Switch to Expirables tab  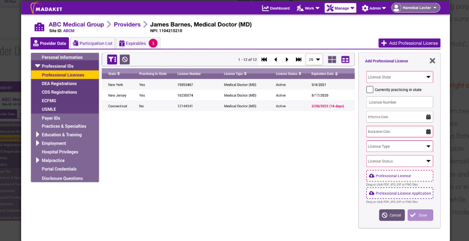tap(138, 43)
